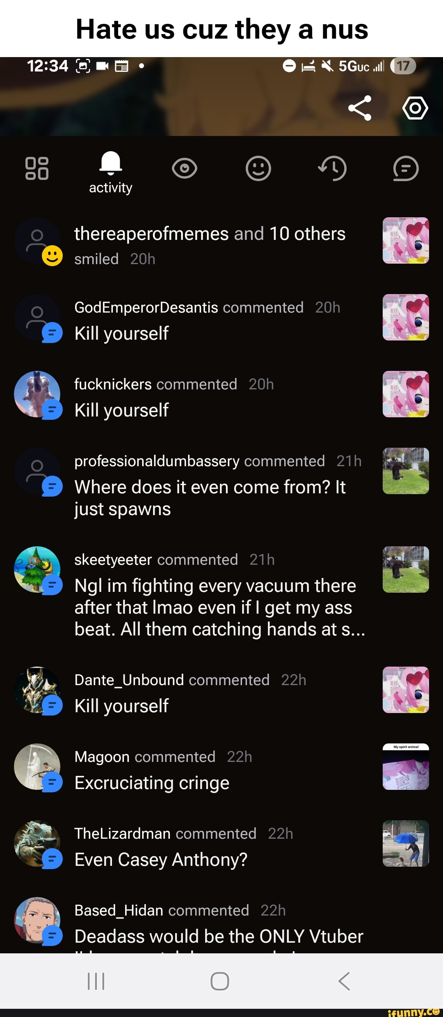Image resolution: width=443 pixels, height=1017 pixels.
Task: Open the smiley face smiles tab
Action: 258,168
